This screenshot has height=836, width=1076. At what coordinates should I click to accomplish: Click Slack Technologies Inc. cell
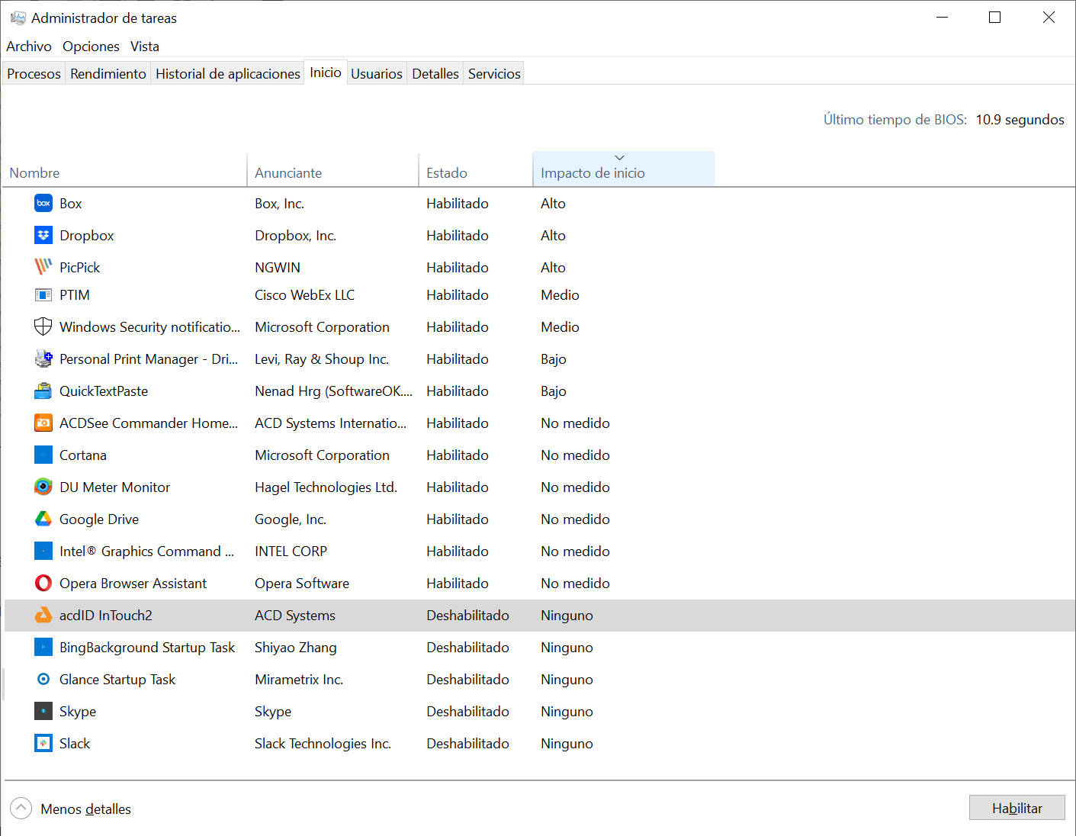point(323,744)
